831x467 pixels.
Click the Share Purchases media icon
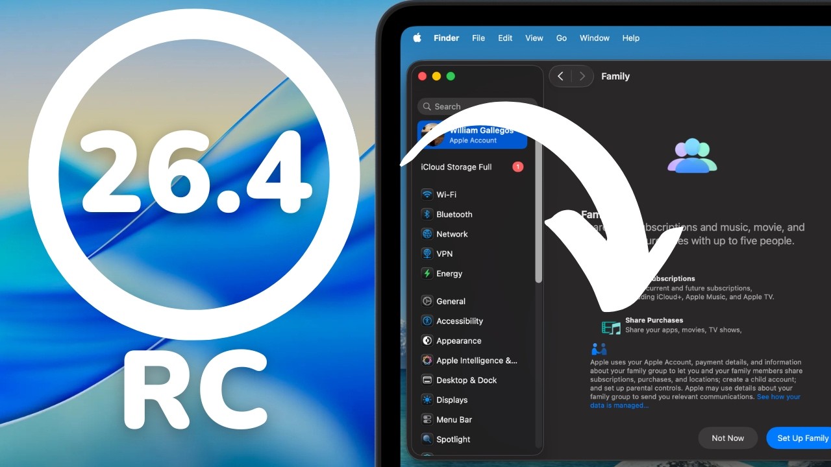pos(611,328)
